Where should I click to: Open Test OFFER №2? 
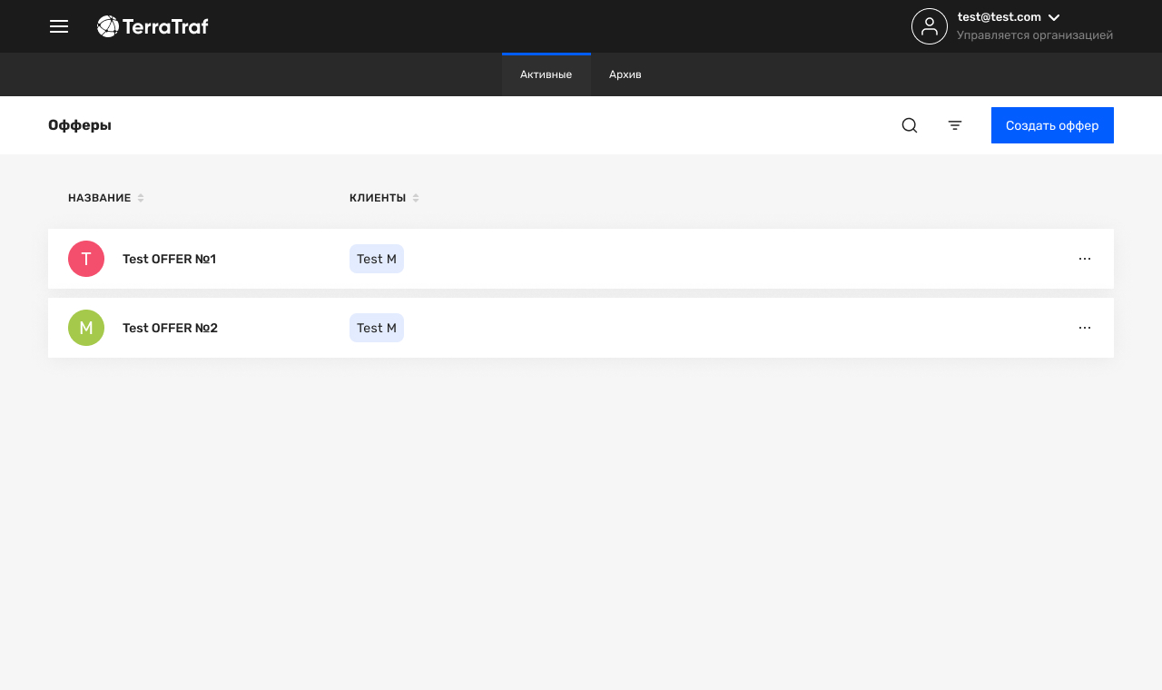(x=171, y=328)
